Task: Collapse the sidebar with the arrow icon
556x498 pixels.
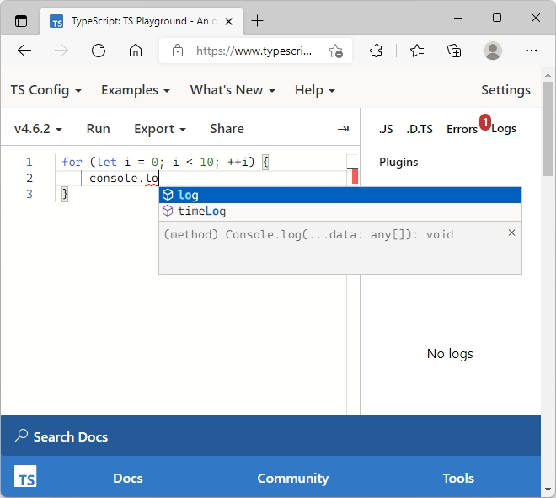Action: coord(343,129)
